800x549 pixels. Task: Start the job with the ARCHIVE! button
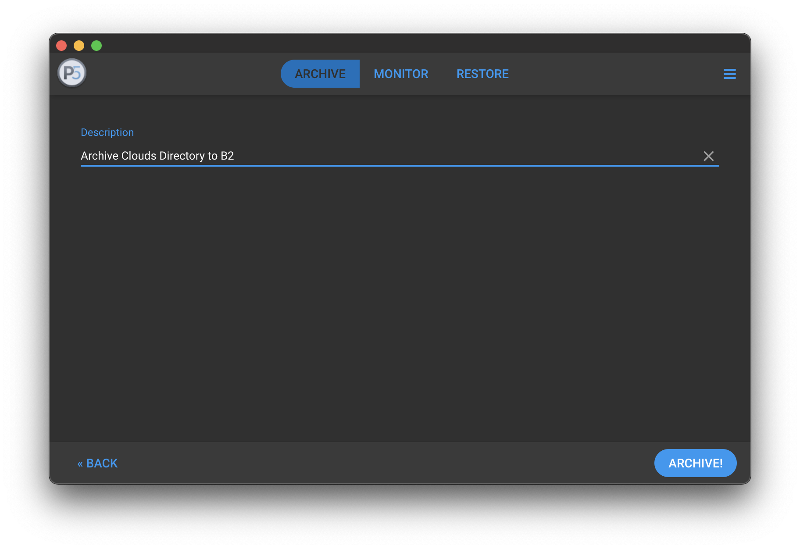pos(695,463)
